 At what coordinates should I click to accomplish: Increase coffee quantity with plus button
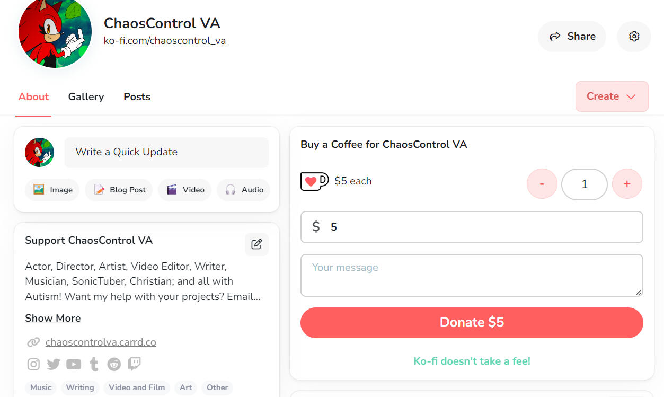point(627,184)
